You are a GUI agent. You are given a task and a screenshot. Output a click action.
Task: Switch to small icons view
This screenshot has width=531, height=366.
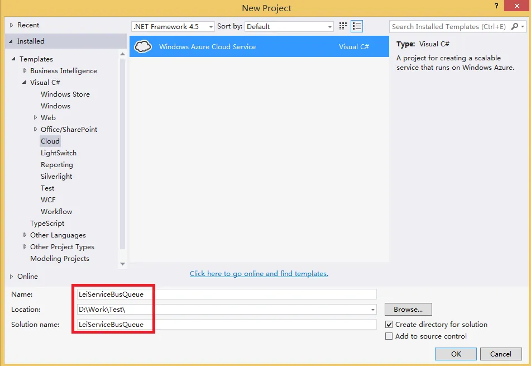[x=343, y=26]
